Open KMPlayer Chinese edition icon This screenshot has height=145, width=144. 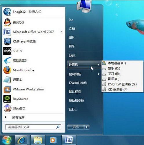click(x=7, y=41)
